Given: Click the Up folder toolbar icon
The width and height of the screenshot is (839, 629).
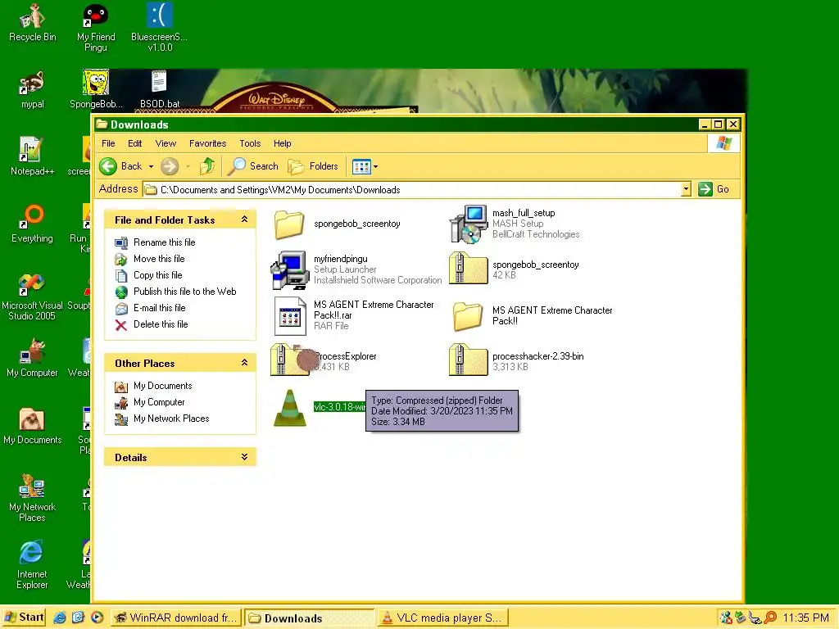Looking at the screenshot, I should 207,166.
